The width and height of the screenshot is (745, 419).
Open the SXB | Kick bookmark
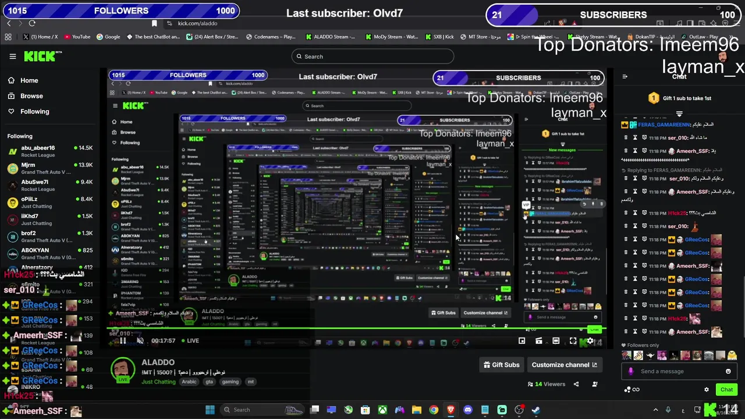(x=439, y=37)
